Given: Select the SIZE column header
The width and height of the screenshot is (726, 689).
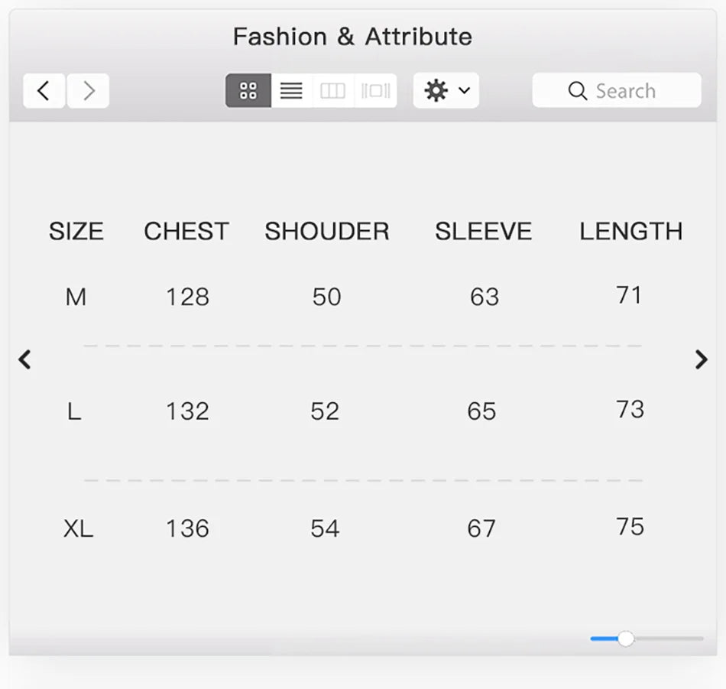Looking at the screenshot, I should (76, 231).
